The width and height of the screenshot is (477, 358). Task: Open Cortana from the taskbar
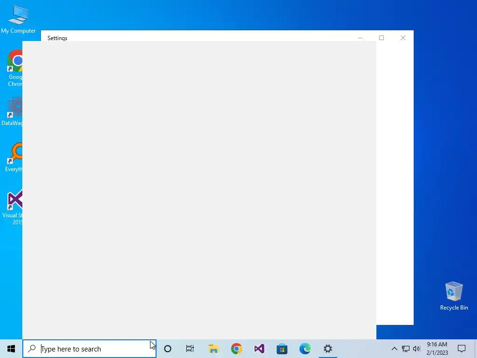[168, 349]
